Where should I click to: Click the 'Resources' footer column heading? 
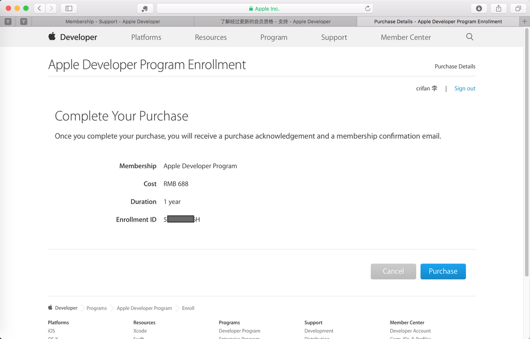tap(144, 322)
